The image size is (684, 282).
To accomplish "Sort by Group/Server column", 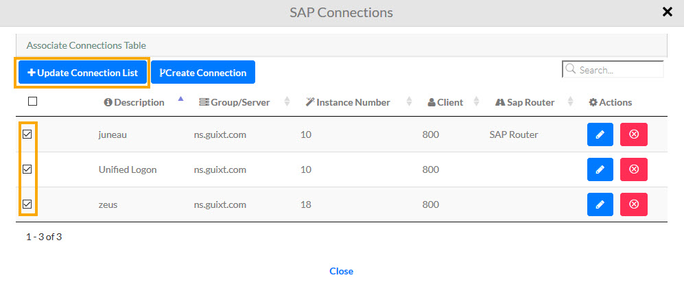I will click(239, 103).
